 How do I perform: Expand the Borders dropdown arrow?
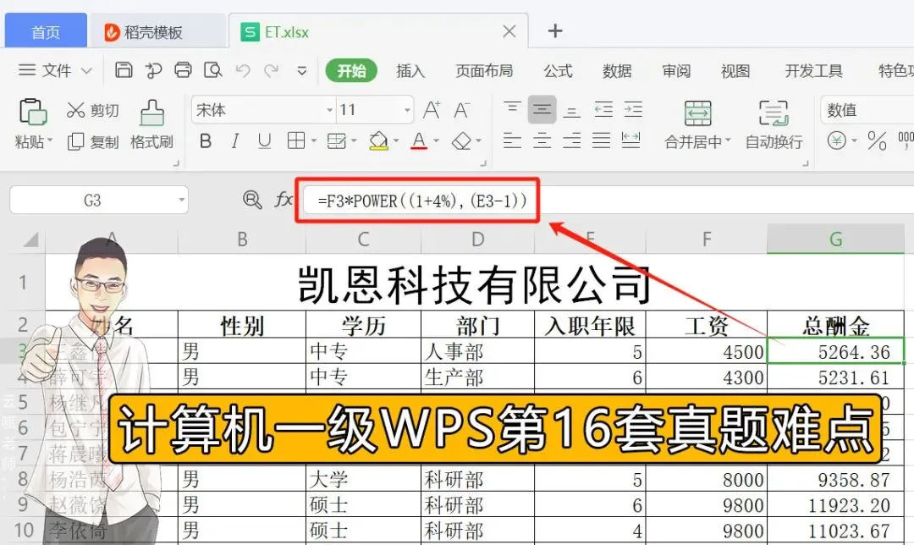pyautogui.click(x=314, y=141)
